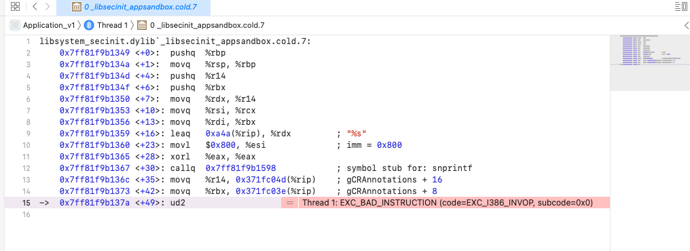Go forward with the right chevron

pyautogui.click(x=48, y=6)
